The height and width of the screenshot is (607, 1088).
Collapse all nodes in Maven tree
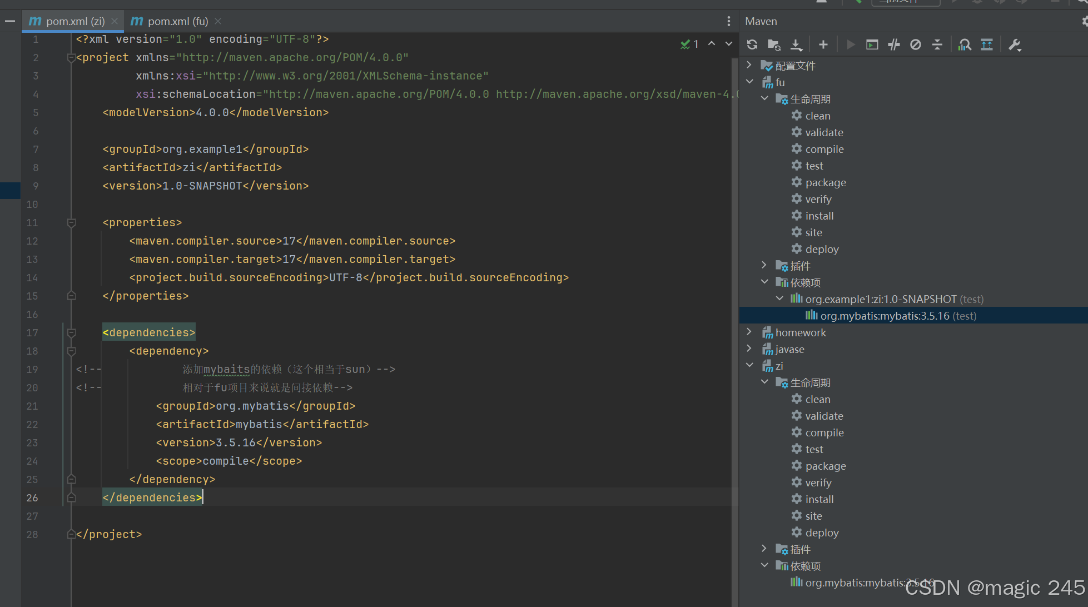tap(937, 45)
